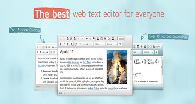Toggle Bold in the left editor window

tap(38, 53)
